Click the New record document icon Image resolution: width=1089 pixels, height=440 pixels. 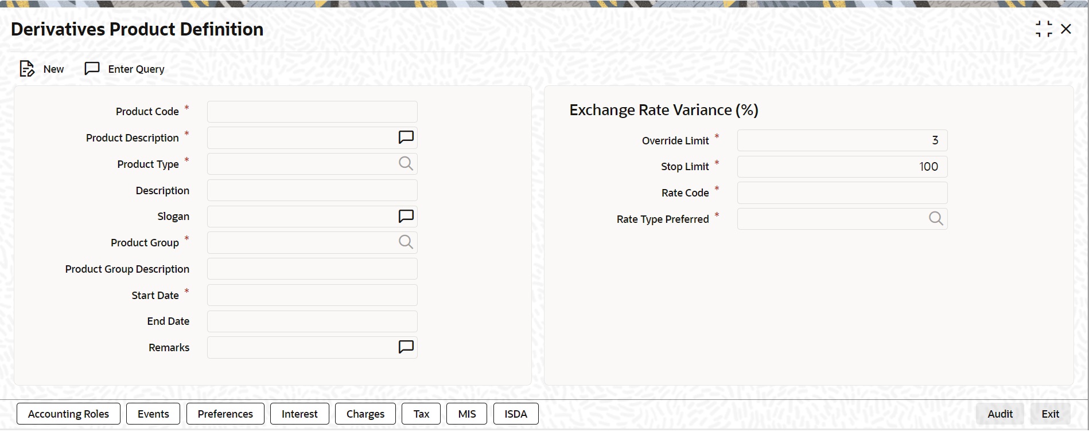coord(27,69)
